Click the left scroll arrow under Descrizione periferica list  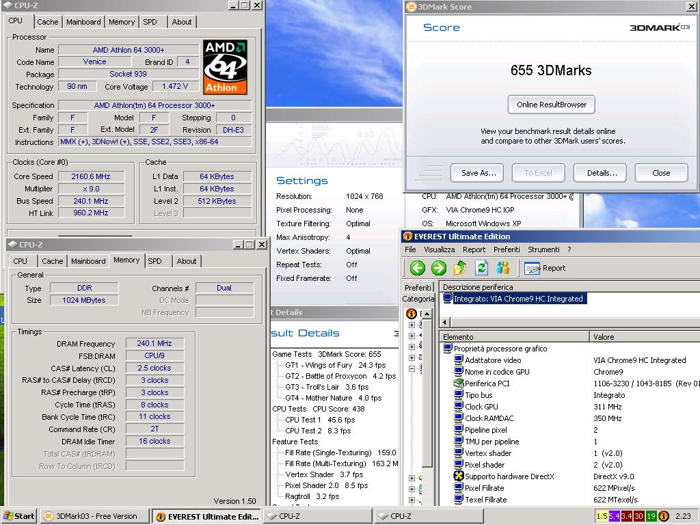(x=445, y=323)
